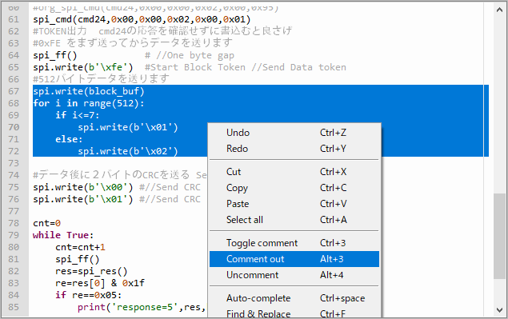Click Toggle comment menu entry

[294, 243]
